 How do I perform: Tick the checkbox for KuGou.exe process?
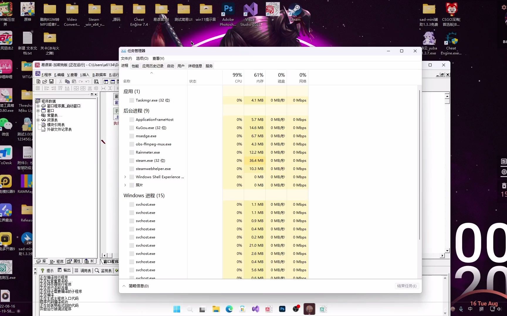(x=131, y=128)
